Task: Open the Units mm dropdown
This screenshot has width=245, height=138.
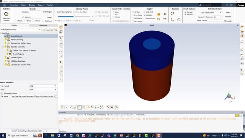Action: coord(43,89)
